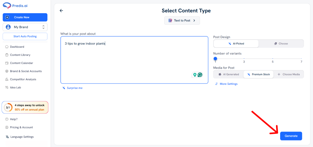Viewport: 313px width, 147px height.
Task: Set number of variants to 3 on slider
Action: pyautogui.click(x=244, y=59)
